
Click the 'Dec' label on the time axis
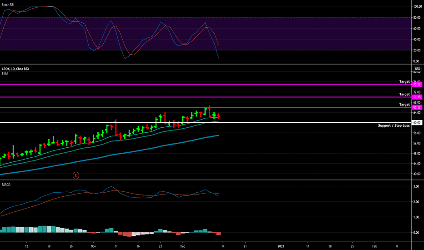[x=182, y=246]
